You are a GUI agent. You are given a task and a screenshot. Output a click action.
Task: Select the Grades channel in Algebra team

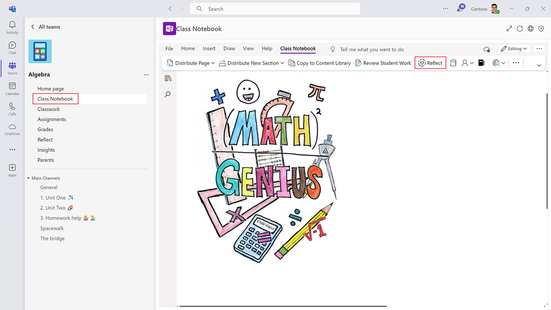point(45,129)
